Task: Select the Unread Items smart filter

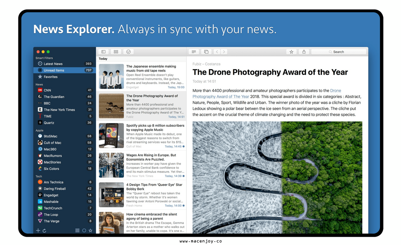Action: point(64,70)
